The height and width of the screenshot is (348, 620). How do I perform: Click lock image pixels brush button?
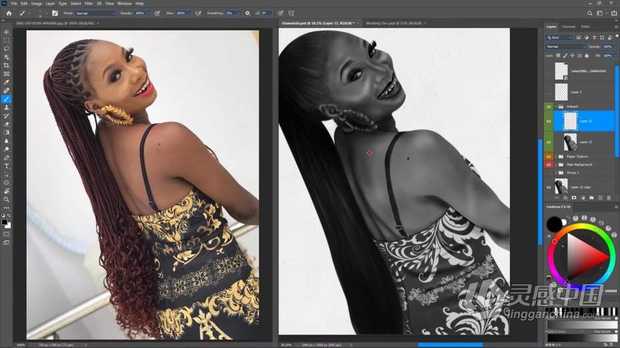[565, 56]
